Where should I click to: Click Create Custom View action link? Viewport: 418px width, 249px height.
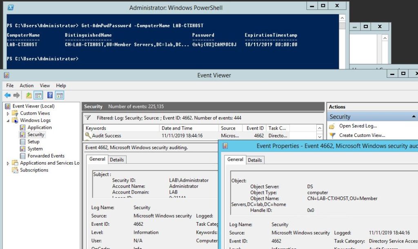(x=362, y=135)
